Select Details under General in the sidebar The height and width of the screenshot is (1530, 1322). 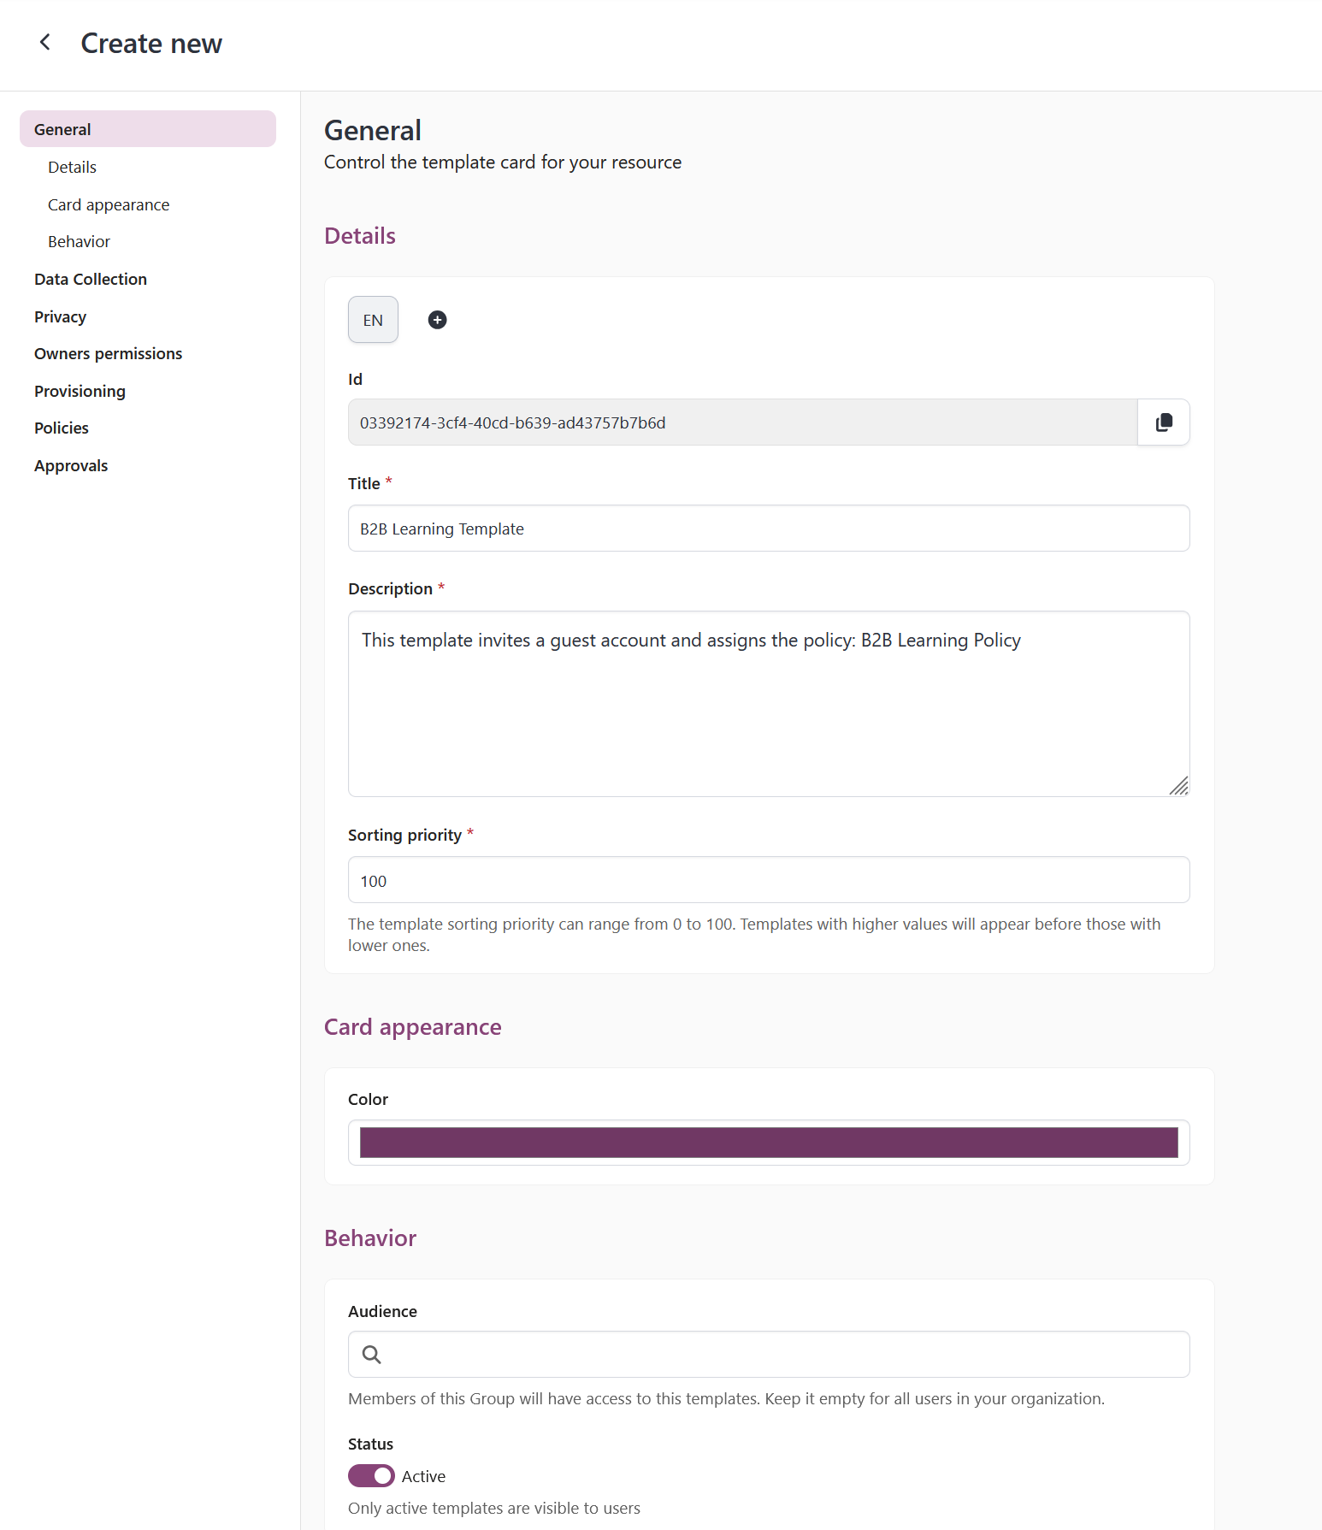tap(72, 166)
